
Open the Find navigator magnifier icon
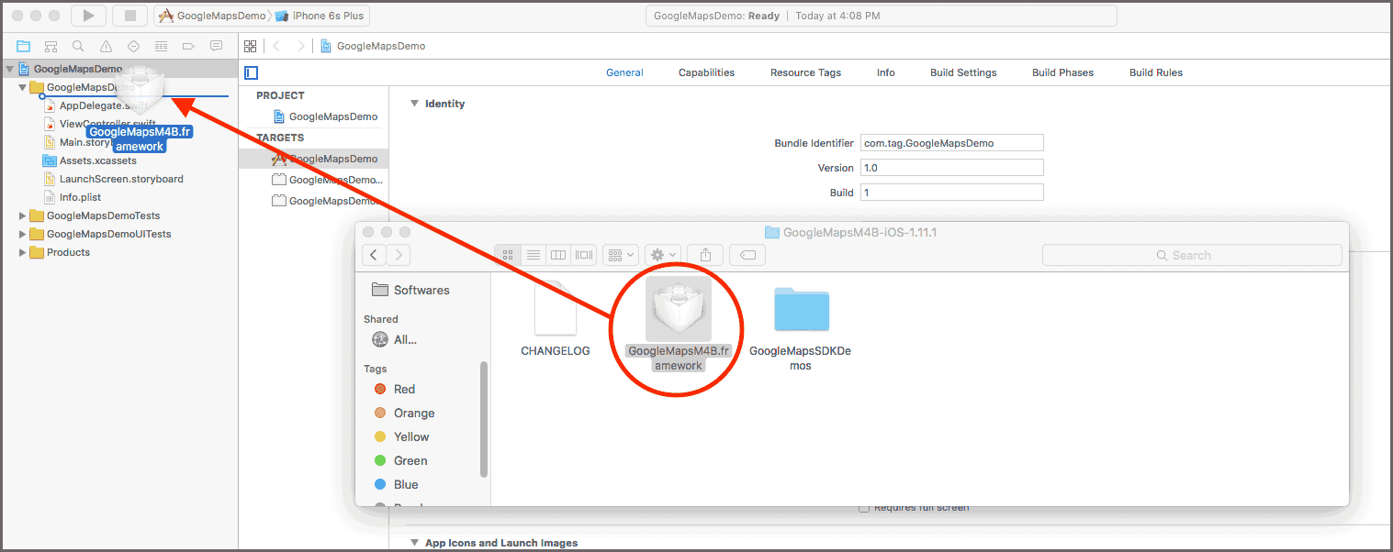(78, 46)
